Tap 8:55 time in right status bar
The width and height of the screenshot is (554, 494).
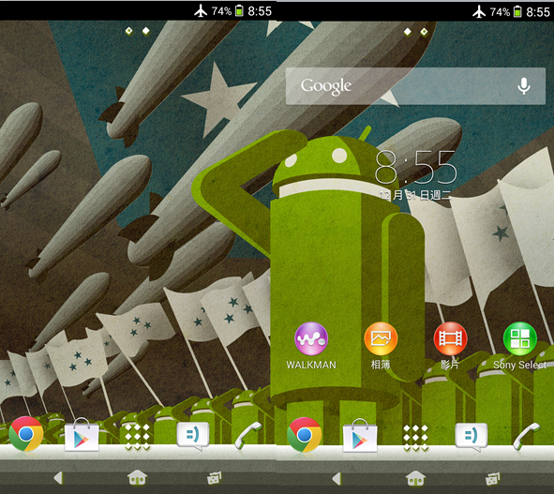pos(538,12)
